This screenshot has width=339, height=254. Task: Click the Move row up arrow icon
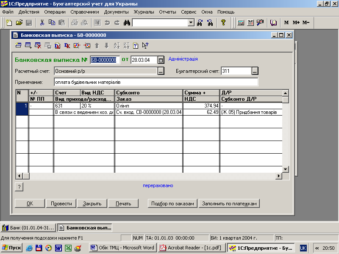97,46
